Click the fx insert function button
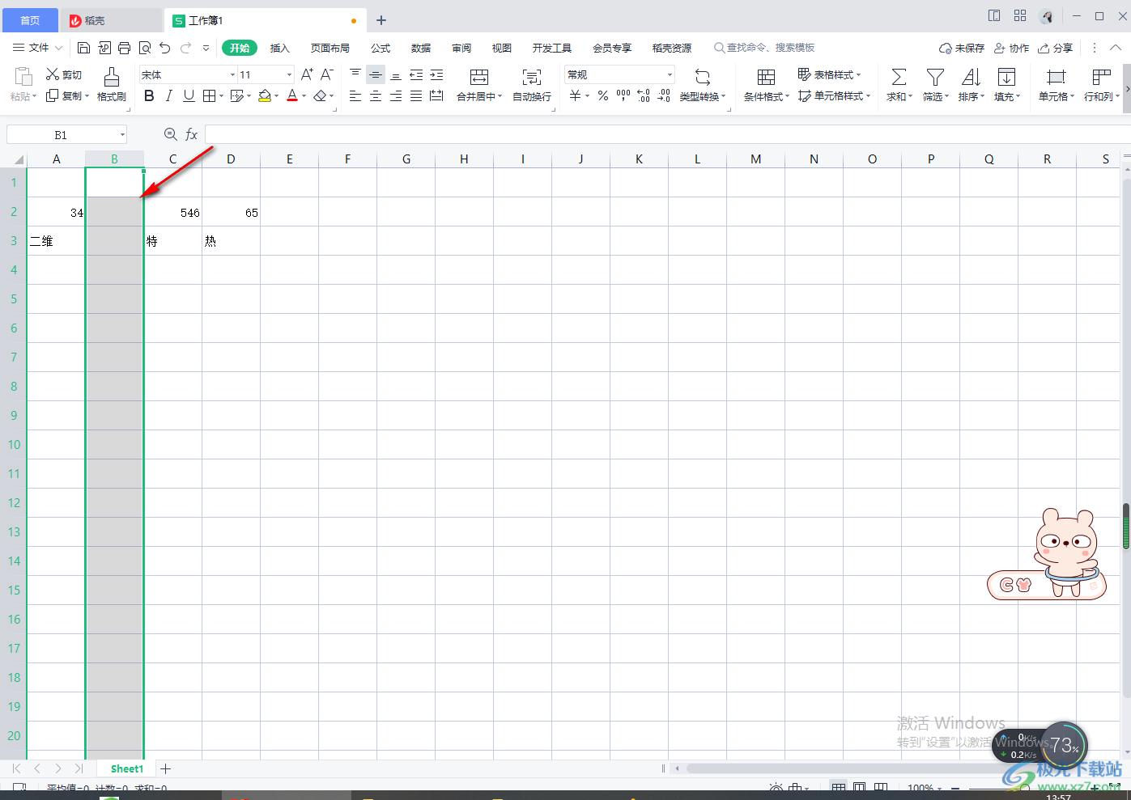Screen dimensions: 1131x800 click(192, 134)
